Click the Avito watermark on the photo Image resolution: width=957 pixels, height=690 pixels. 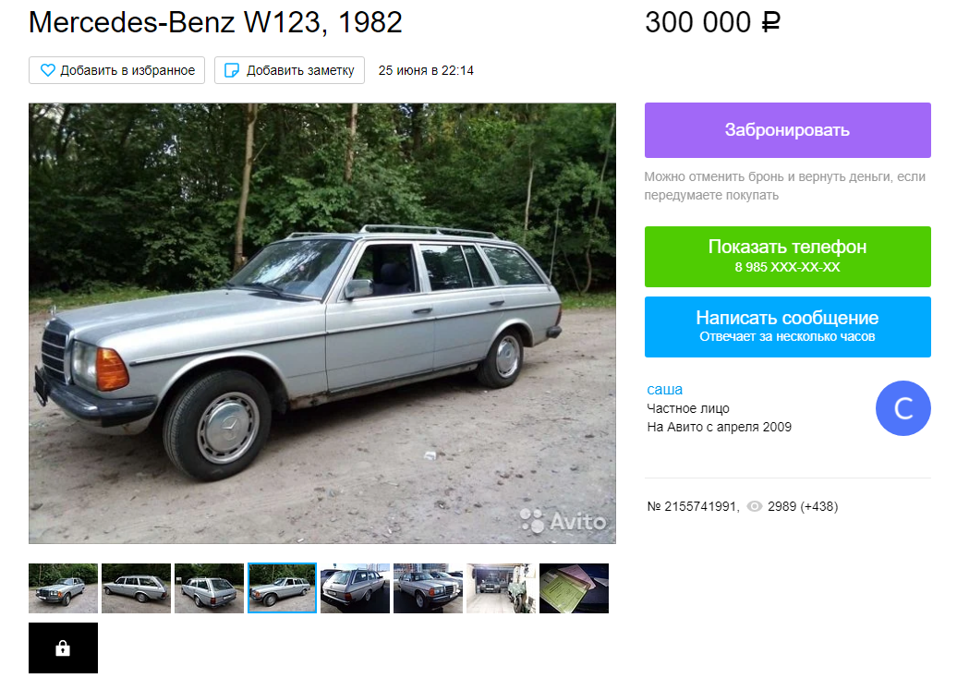tap(563, 521)
